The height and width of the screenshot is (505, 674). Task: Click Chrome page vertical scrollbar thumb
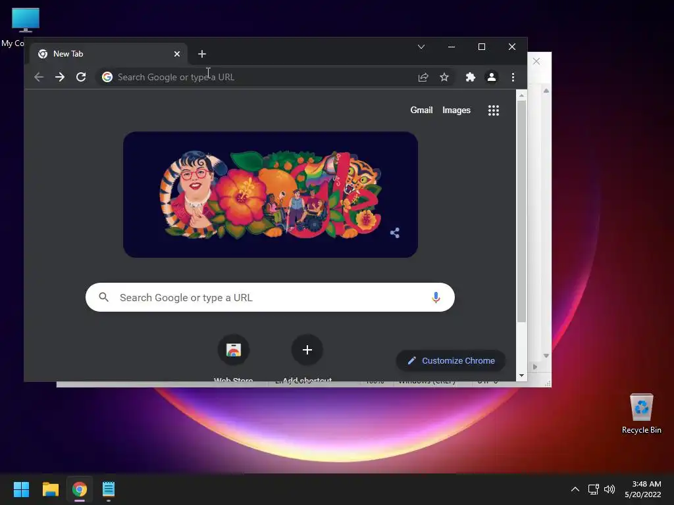click(521, 211)
